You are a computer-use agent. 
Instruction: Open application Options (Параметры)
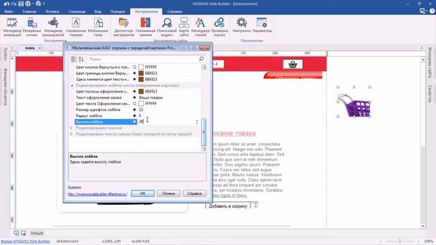click(262, 25)
